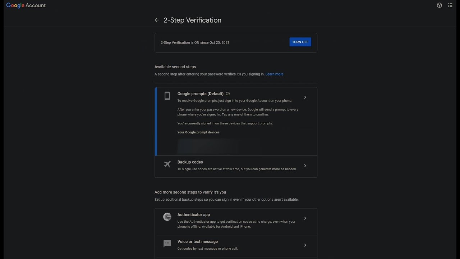Click the back arrow beside 2-Step Verification
Screen dimensions: 460x259
pos(157,20)
